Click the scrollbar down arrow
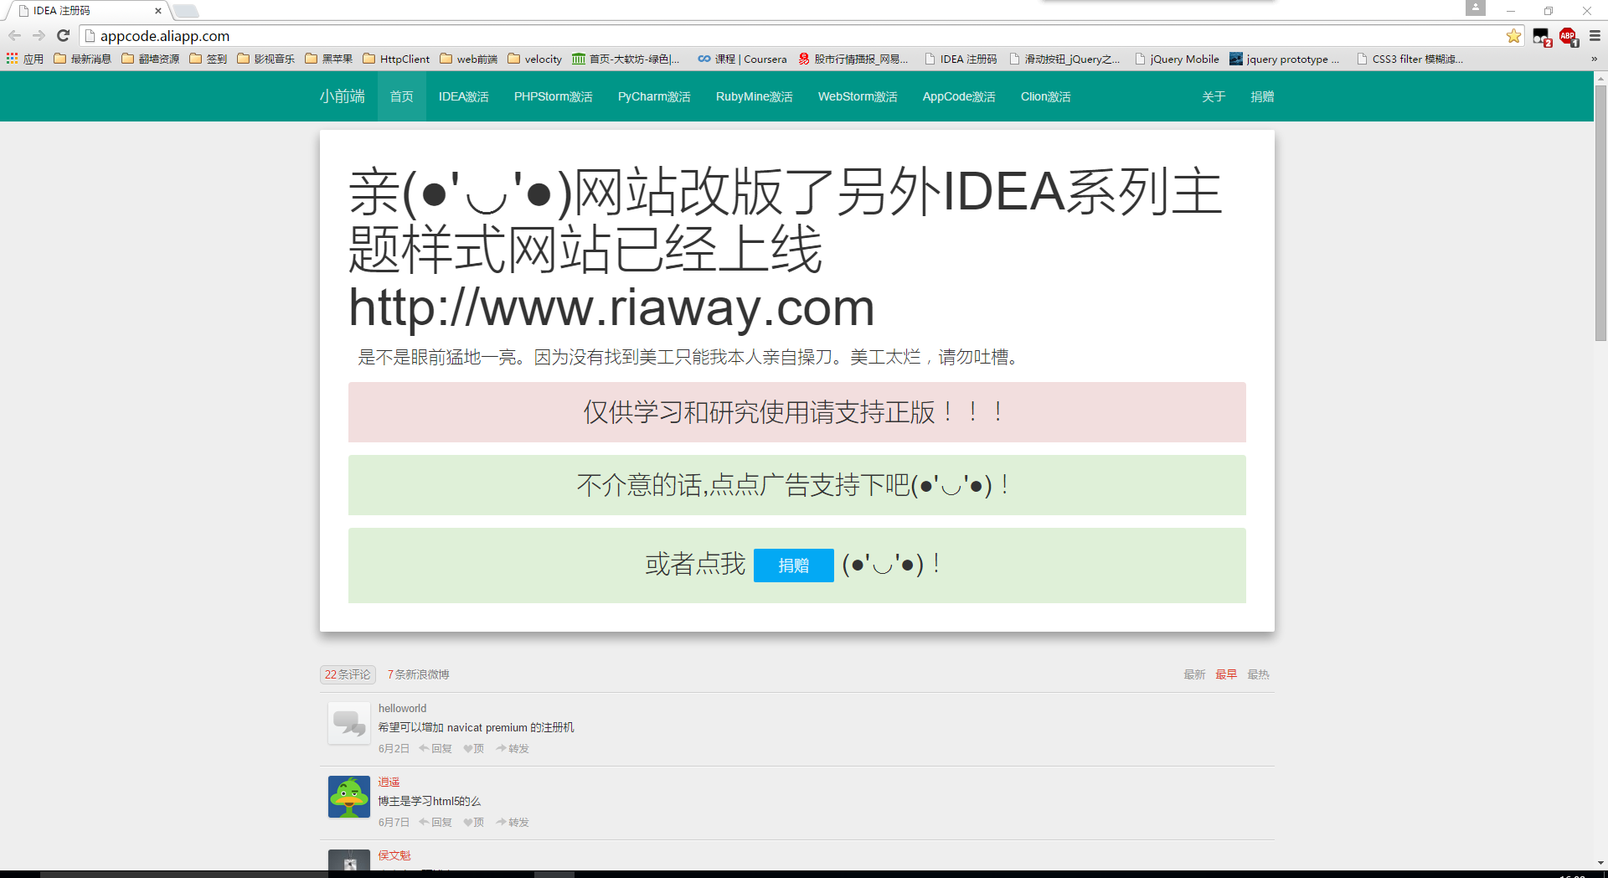1608x878 pixels. [1600, 863]
